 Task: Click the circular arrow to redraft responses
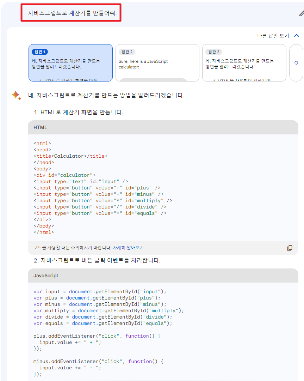[x=296, y=62]
